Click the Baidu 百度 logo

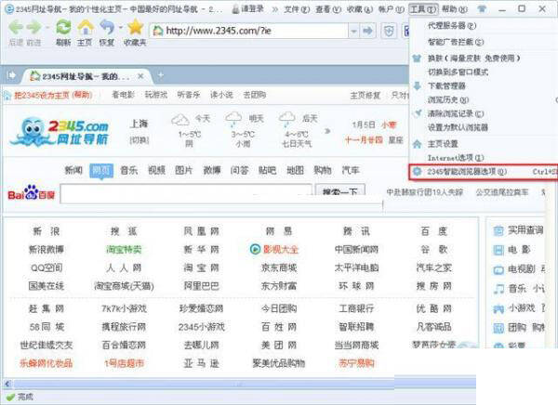[32, 194]
